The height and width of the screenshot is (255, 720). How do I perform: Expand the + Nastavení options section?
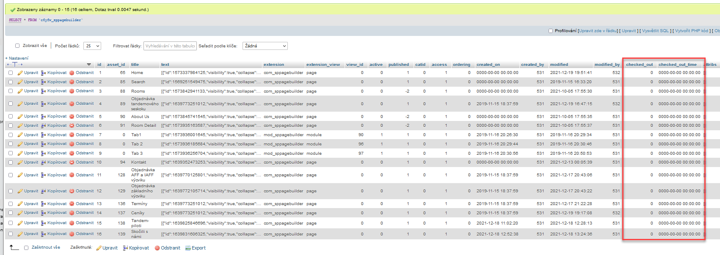pyautogui.click(x=17, y=58)
